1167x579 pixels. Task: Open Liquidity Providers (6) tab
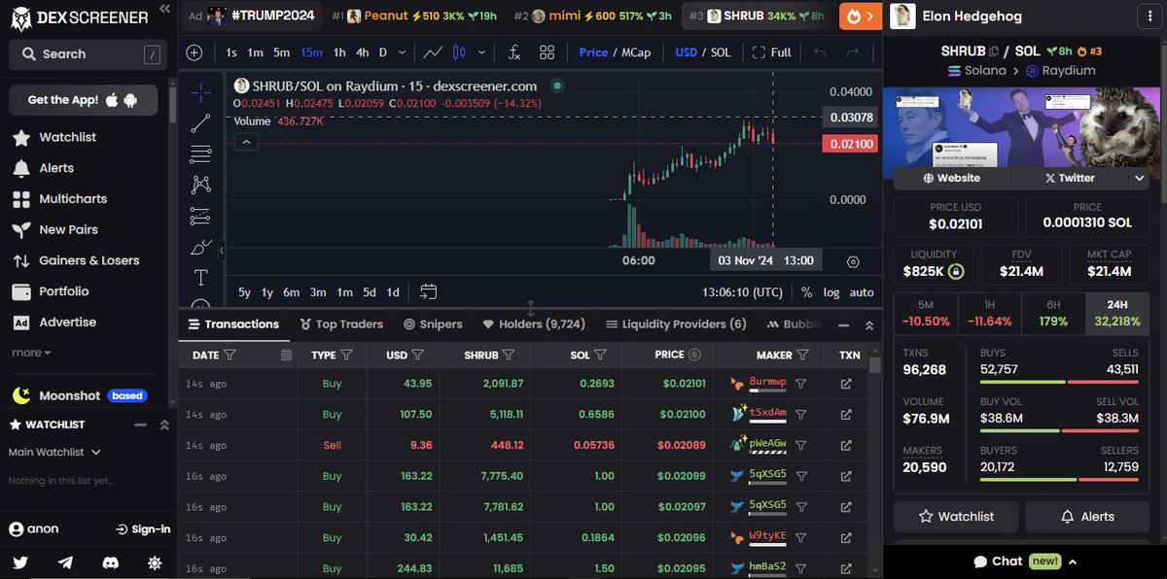tap(676, 324)
